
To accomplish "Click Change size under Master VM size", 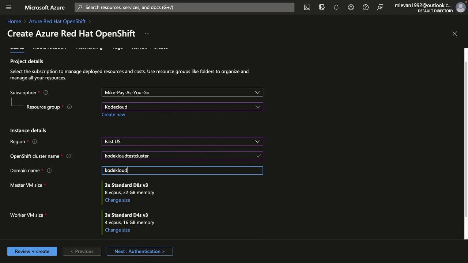I will tap(117, 200).
